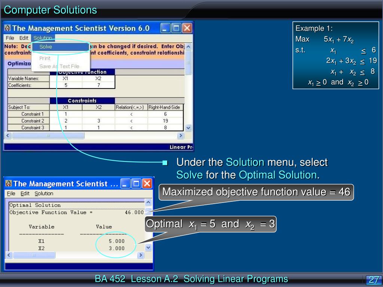Click the objective coefficient cell containing 7
This screenshot has width=383, height=287.
[98, 85]
